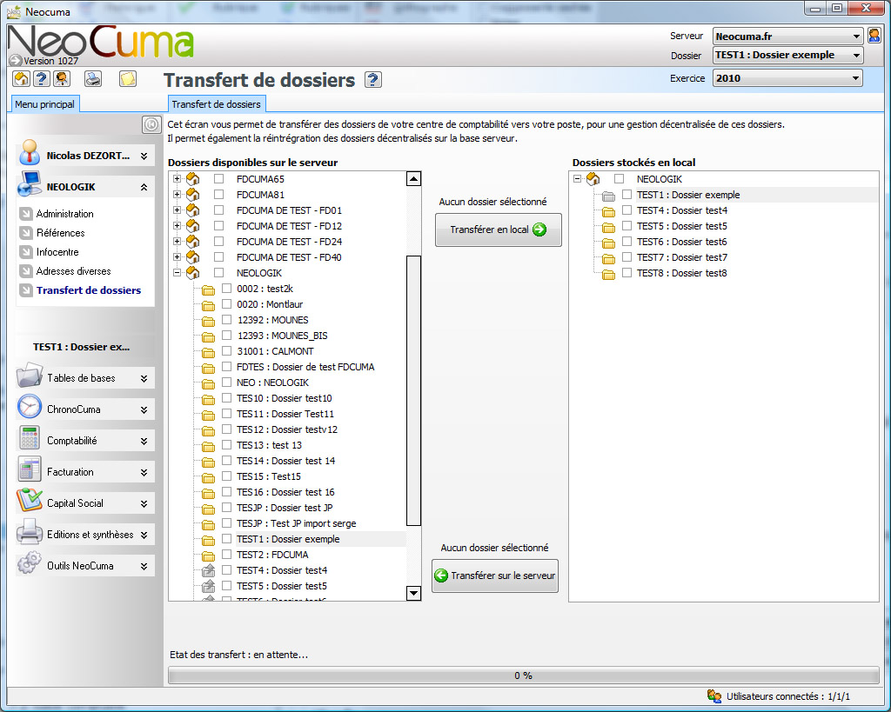The height and width of the screenshot is (712, 891).
Task: Click the Capital Social checklist icon
Action: click(29, 500)
